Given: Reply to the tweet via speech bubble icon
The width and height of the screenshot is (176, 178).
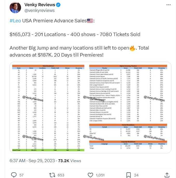Looking at the screenshot, I should pyautogui.click(x=13, y=175).
